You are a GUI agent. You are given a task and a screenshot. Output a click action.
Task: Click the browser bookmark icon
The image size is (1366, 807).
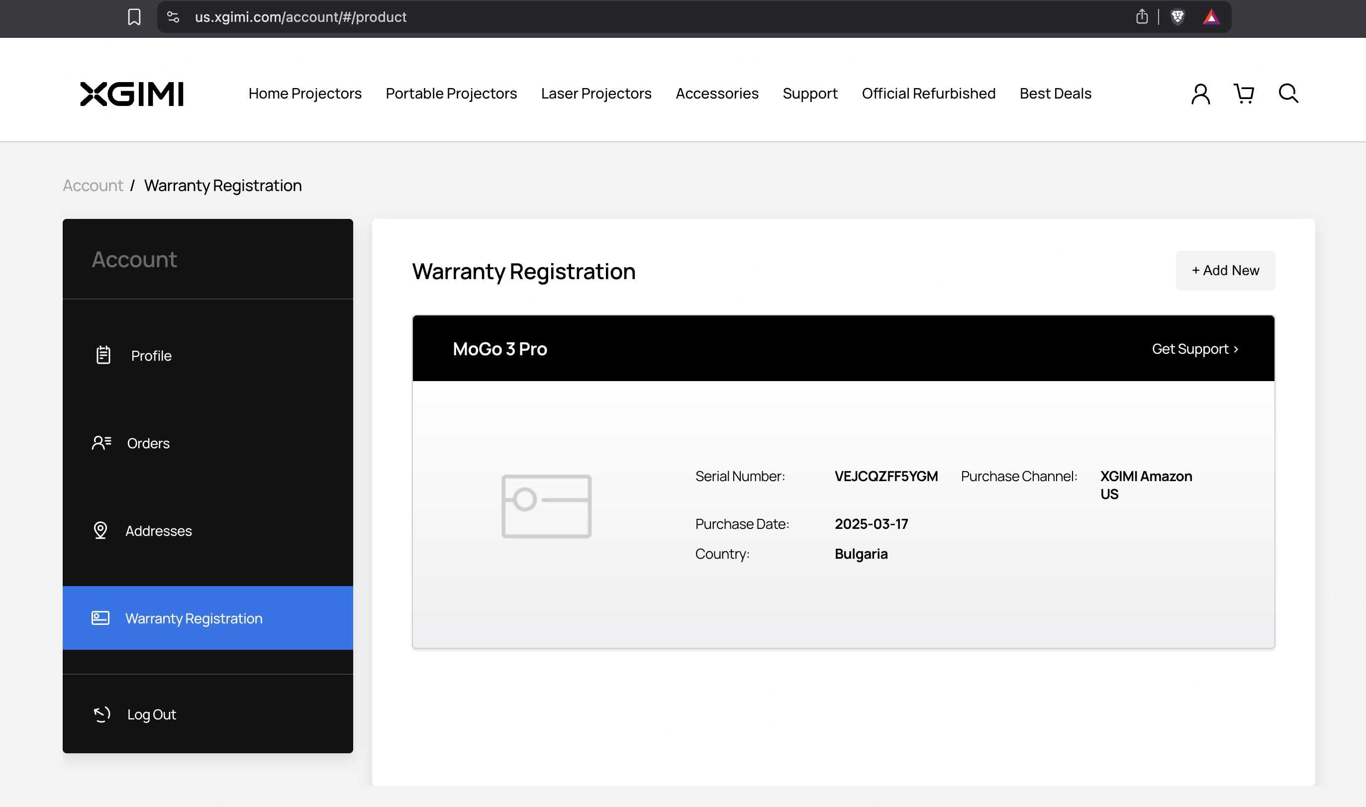click(x=134, y=17)
